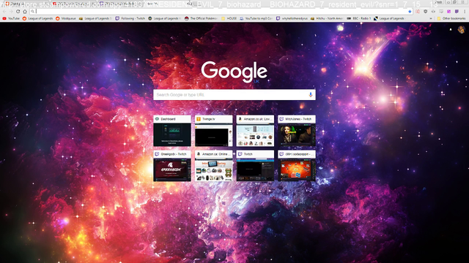469x263 pixels.
Task: Click the red extension icon beside the star
Action: pos(418,12)
